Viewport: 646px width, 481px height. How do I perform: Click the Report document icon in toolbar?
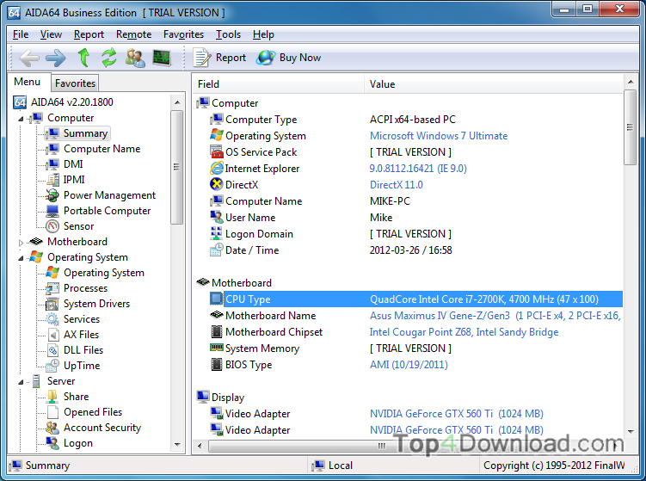202,58
